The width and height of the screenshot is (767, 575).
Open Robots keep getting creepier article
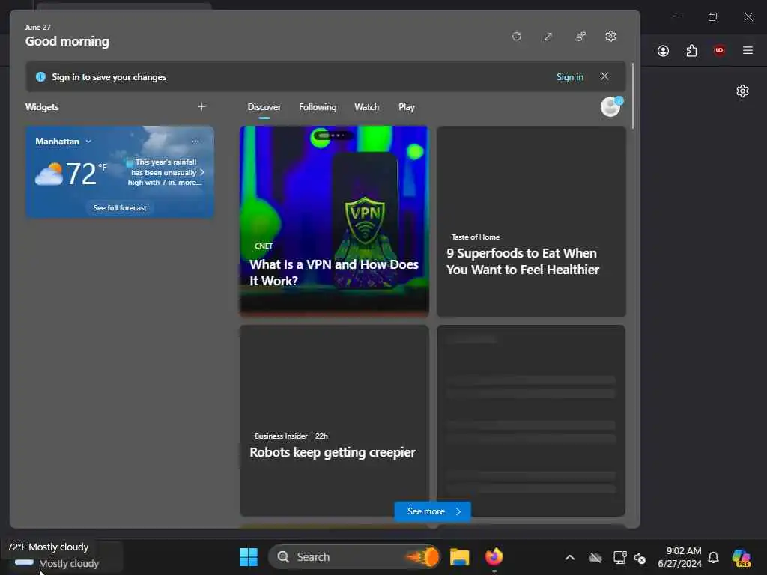pos(334,421)
